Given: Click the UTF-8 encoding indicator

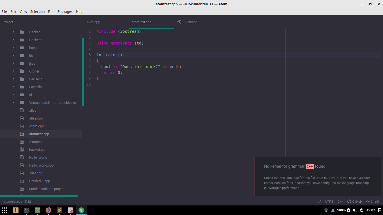Looking at the screenshot, I should [x=329, y=201].
